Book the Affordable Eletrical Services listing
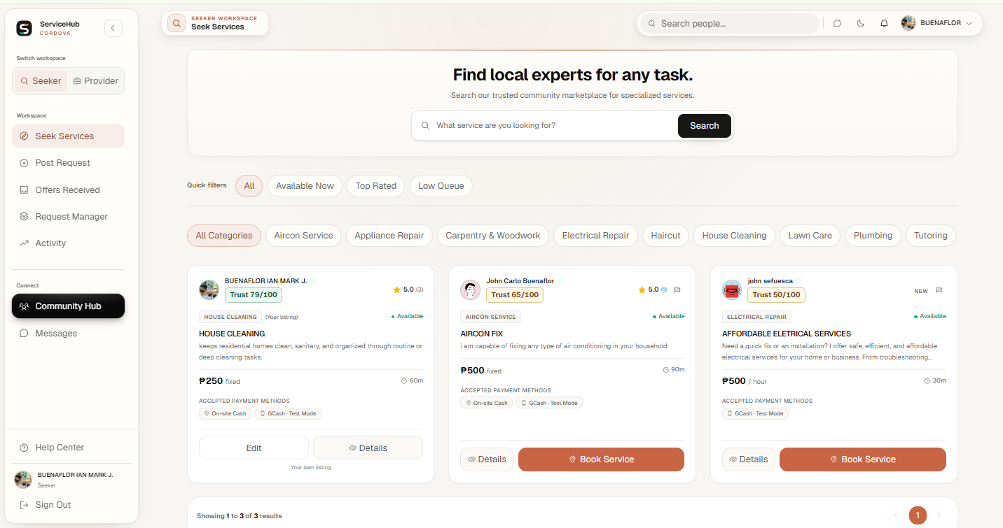Image resolution: width=1003 pixels, height=528 pixels. coord(863,459)
